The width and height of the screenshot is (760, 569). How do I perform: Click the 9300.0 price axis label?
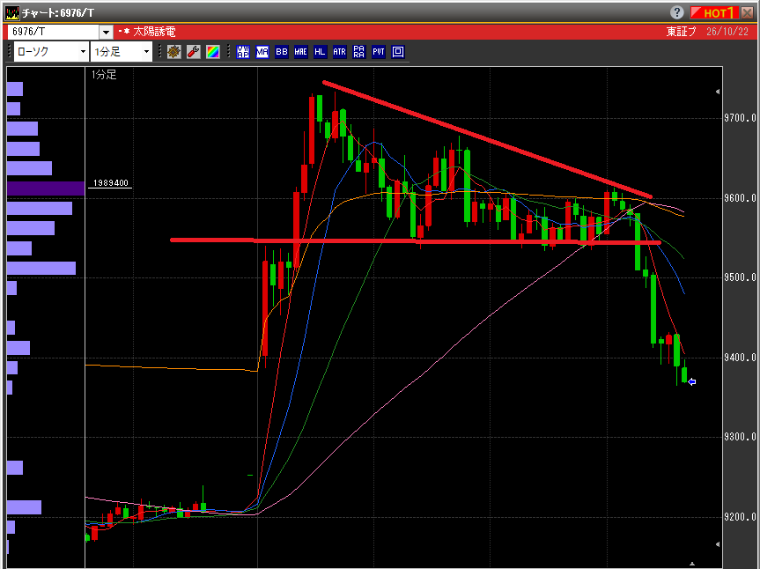tap(740, 437)
